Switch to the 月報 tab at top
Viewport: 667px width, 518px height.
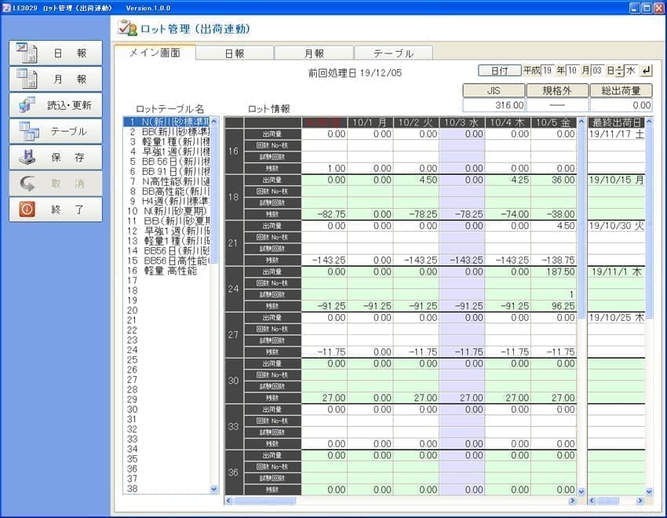(314, 53)
